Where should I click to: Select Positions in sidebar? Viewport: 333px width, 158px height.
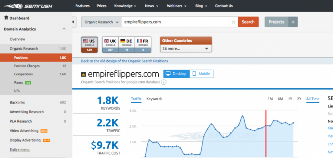pos(36,58)
